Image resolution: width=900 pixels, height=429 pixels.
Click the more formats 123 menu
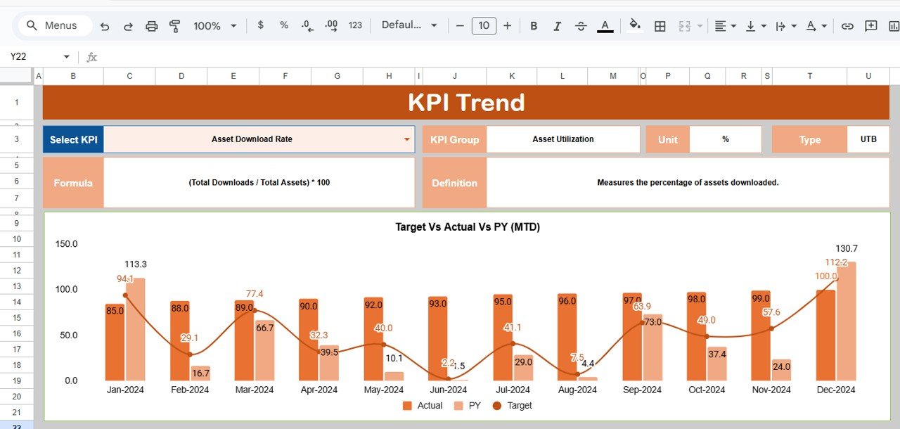click(355, 25)
